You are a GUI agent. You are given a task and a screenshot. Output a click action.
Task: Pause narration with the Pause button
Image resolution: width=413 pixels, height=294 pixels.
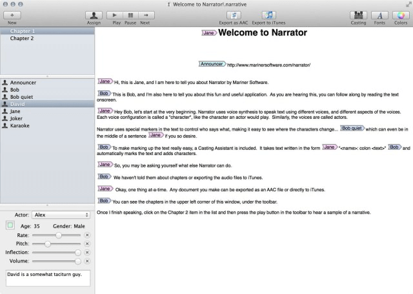click(130, 16)
